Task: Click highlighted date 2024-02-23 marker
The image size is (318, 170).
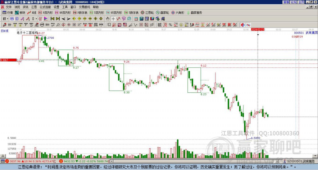Action: click(257, 29)
